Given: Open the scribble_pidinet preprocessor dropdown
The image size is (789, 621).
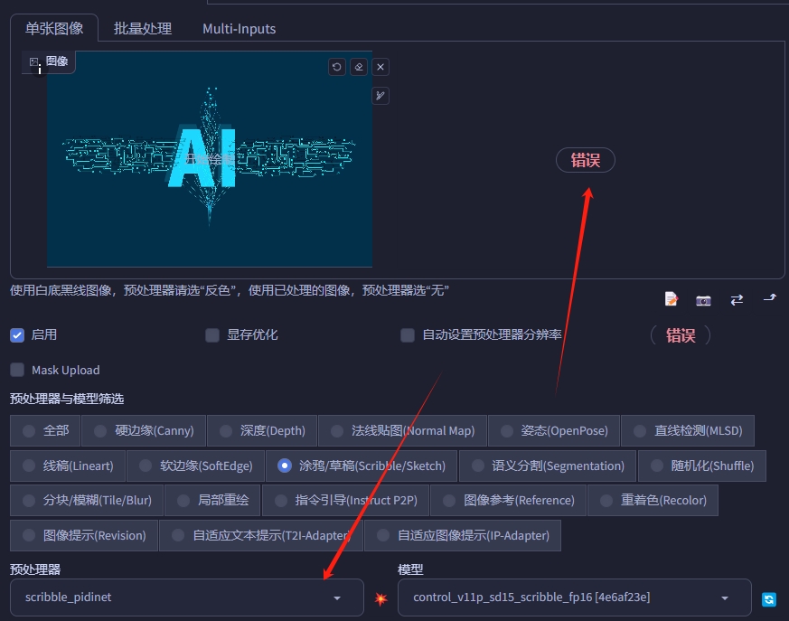Looking at the screenshot, I should pos(187,597).
